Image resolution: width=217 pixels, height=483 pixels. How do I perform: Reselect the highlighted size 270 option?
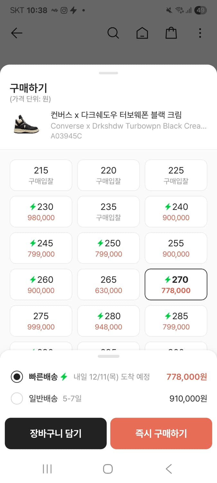[176, 285]
